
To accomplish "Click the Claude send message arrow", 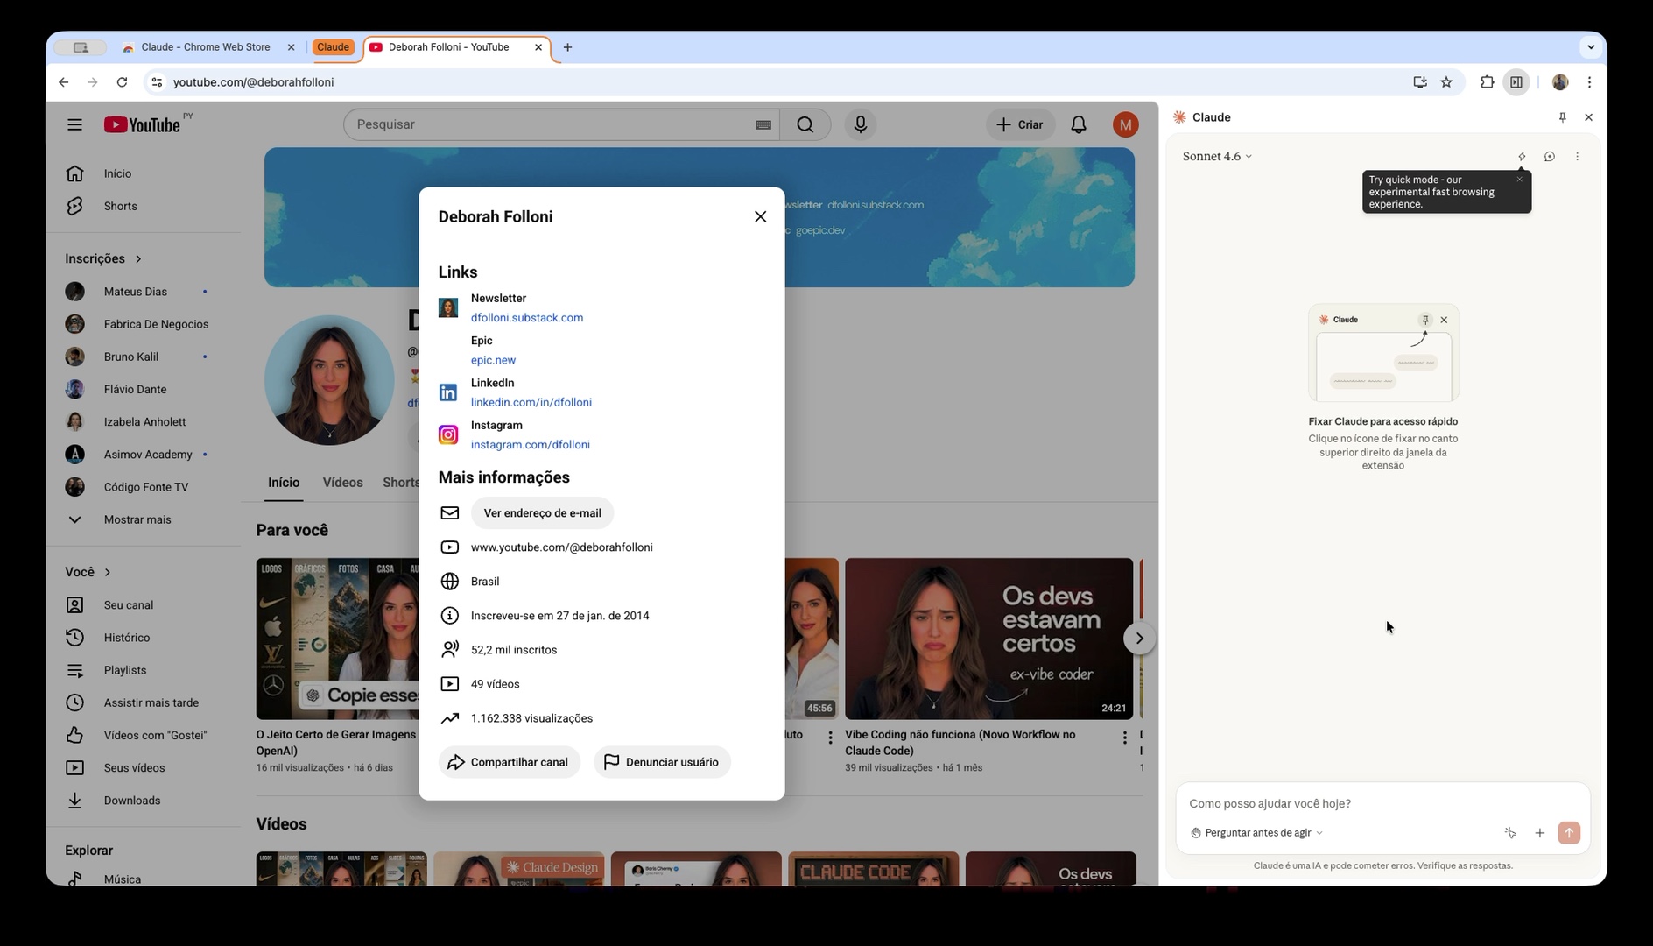I will tap(1568, 833).
